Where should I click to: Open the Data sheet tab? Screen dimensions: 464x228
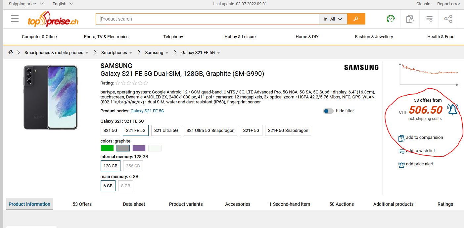pyautogui.click(x=134, y=204)
